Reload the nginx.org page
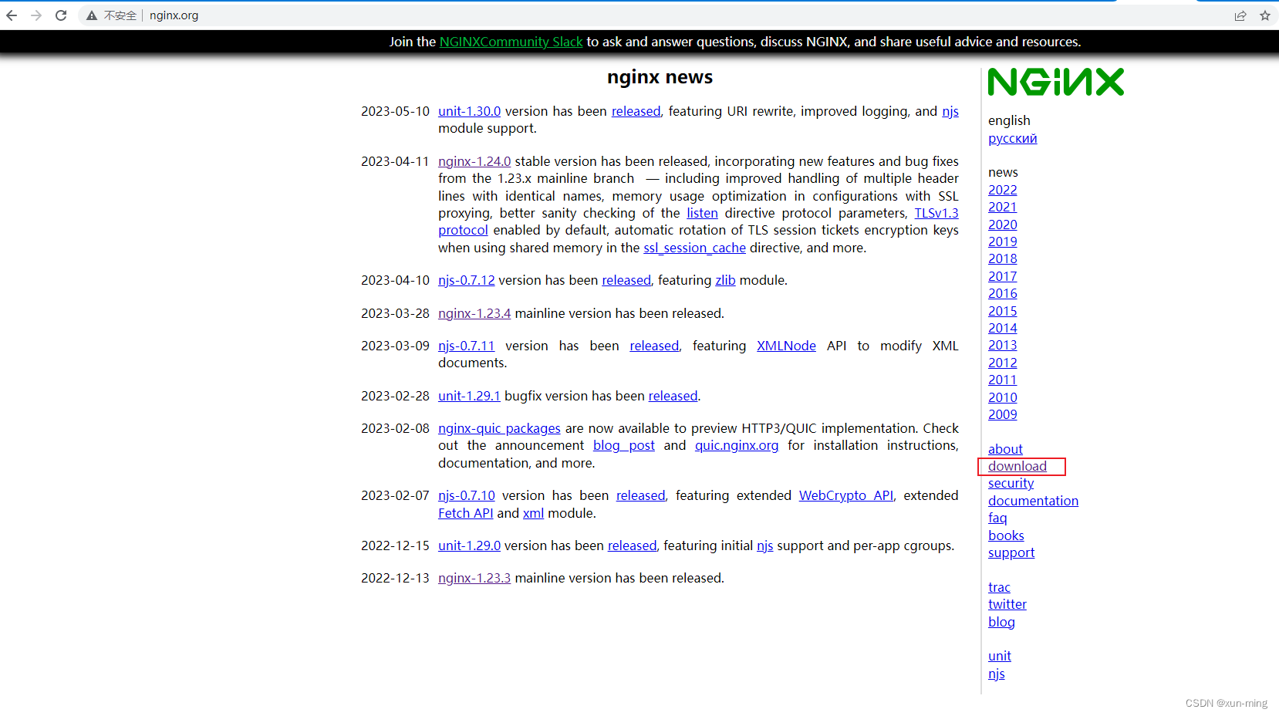Image resolution: width=1279 pixels, height=716 pixels. (x=61, y=15)
